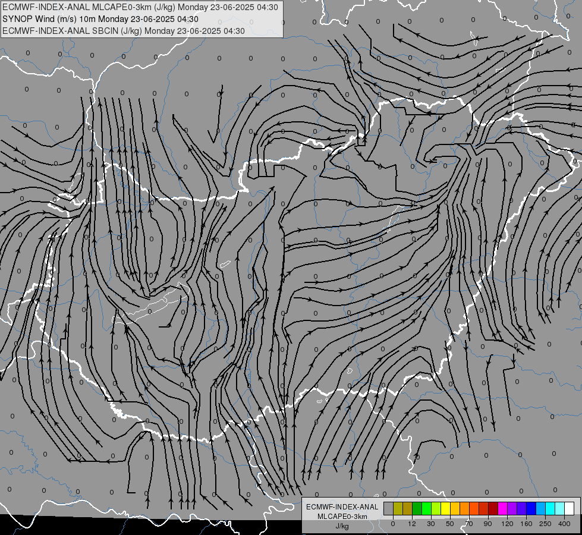
Task: Select the red-orange legend swatch
Action: 474,508
